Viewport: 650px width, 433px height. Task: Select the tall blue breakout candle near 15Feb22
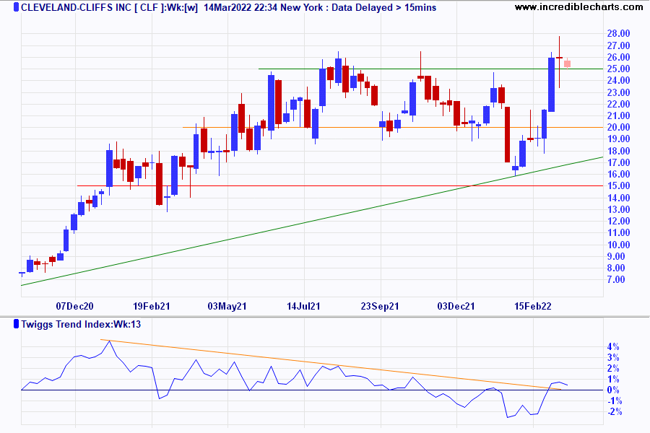click(551, 84)
